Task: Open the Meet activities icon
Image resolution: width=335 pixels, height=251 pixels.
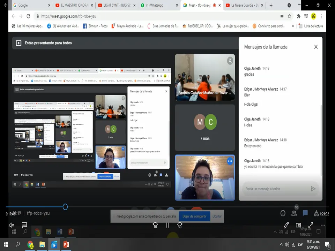Action: pos(317,213)
